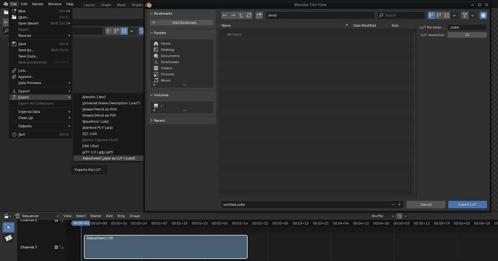Screen dimensions: 498x261
Task: Click the filter funnel icon in file browser
Action: [465, 15]
